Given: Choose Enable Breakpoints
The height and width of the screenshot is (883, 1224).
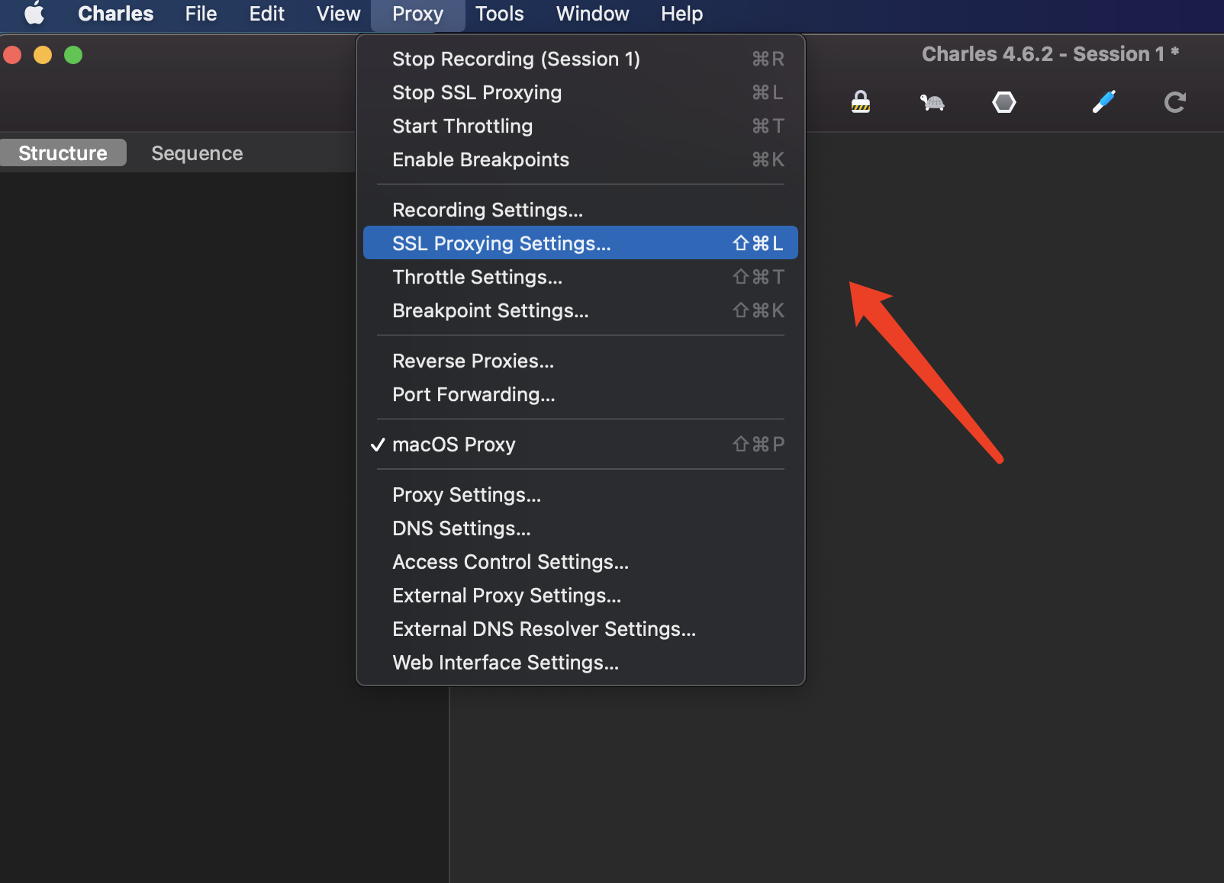Looking at the screenshot, I should (581, 159).
